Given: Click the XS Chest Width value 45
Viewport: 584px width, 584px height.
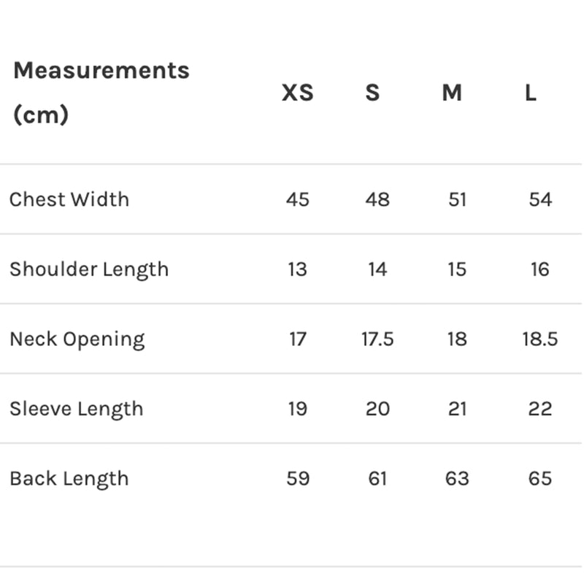Looking at the screenshot, I should tap(298, 199).
